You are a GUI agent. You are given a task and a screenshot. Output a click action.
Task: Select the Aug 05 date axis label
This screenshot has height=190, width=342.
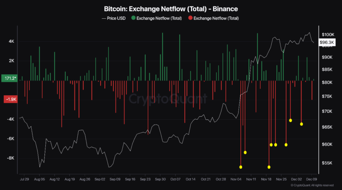39,180
